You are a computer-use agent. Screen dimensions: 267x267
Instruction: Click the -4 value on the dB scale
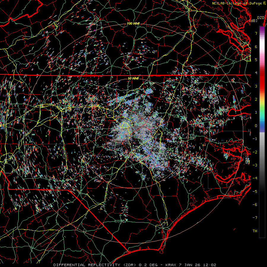click(x=255, y=178)
